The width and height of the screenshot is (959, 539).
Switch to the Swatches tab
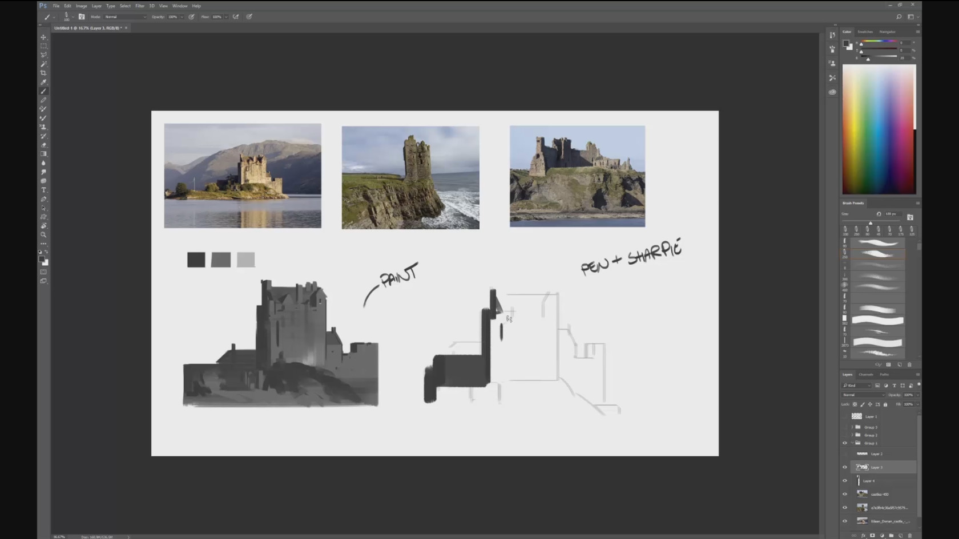865,32
